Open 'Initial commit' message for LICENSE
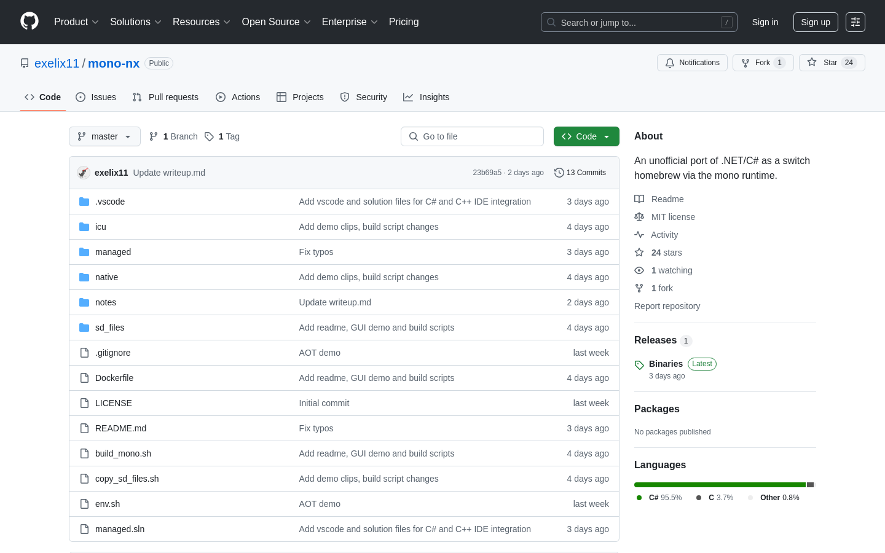 coord(324,403)
